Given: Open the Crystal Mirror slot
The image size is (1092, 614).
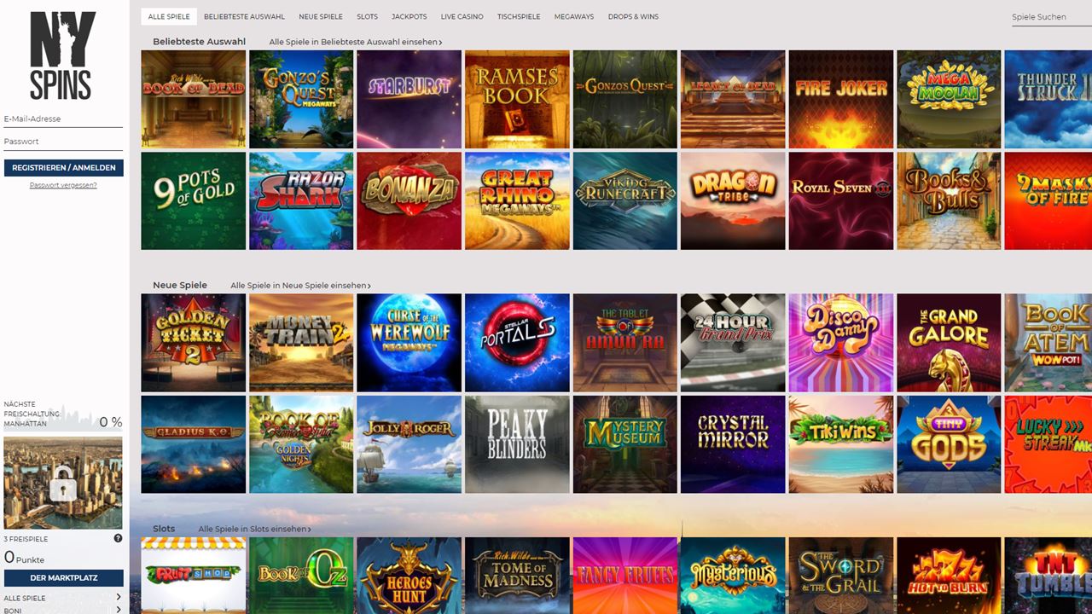Looking at the screenshot, I should point(733,444).
